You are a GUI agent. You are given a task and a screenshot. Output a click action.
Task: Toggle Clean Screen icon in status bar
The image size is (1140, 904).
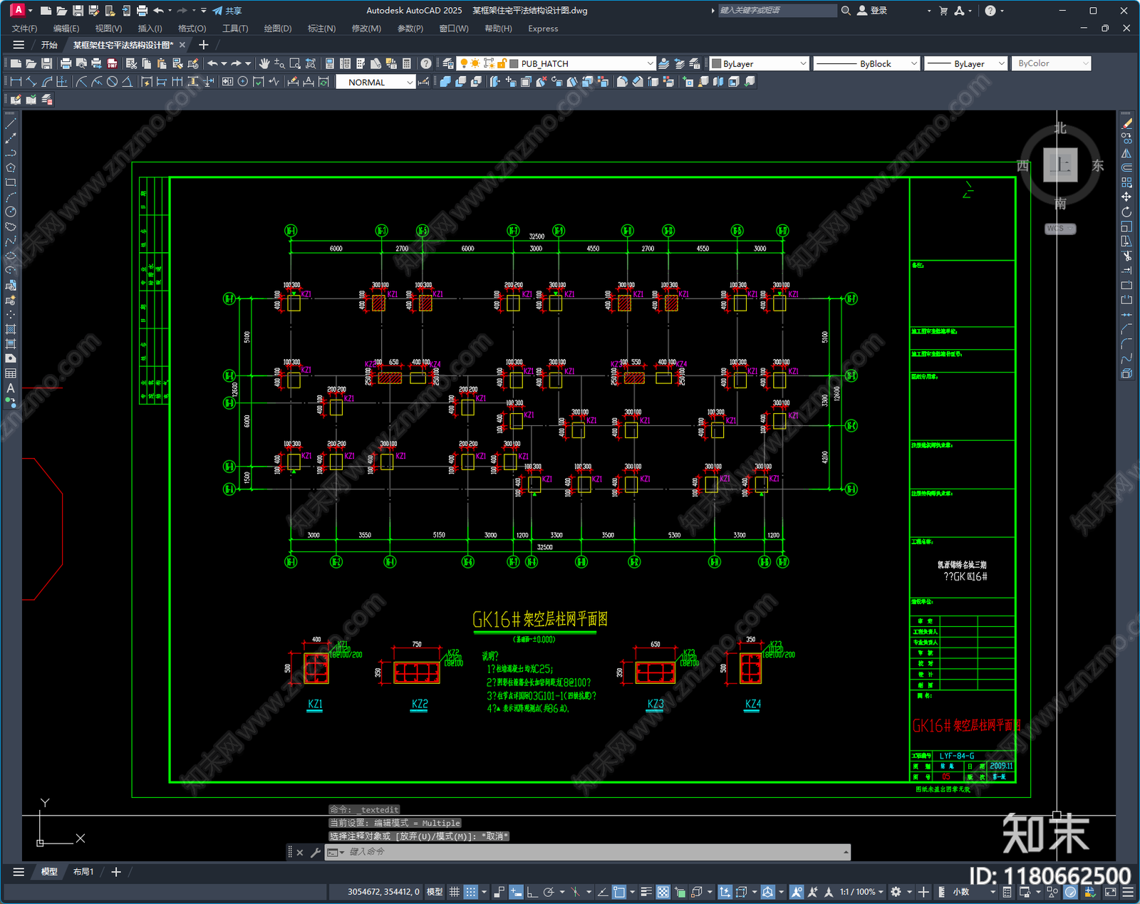[x=1111, y=892]
